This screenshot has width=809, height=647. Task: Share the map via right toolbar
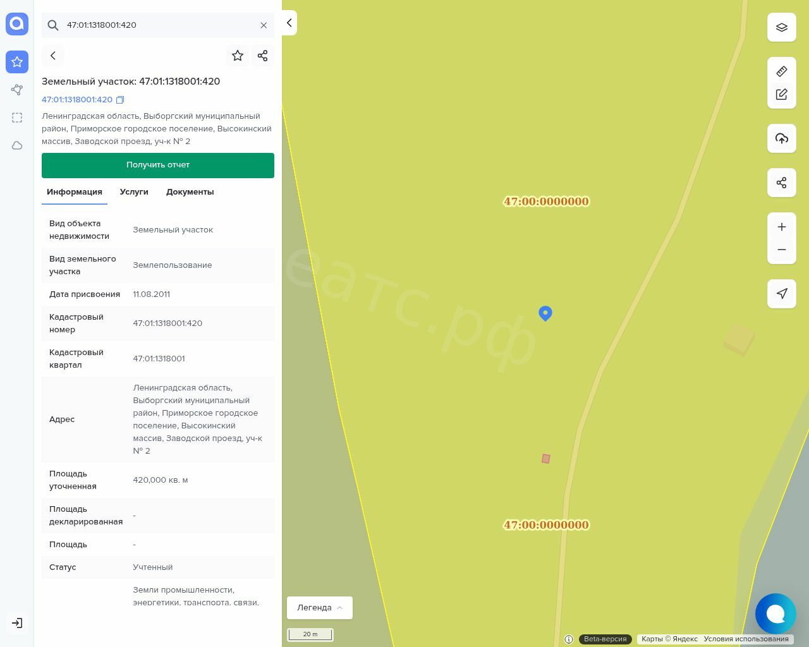point(781,183)
